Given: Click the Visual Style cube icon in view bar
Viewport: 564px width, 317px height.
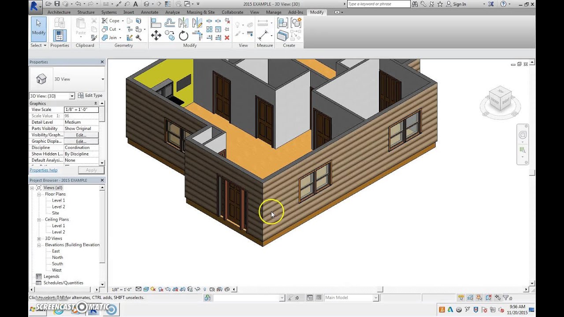Looking at the screenshot, I should (x=146, y=289).
